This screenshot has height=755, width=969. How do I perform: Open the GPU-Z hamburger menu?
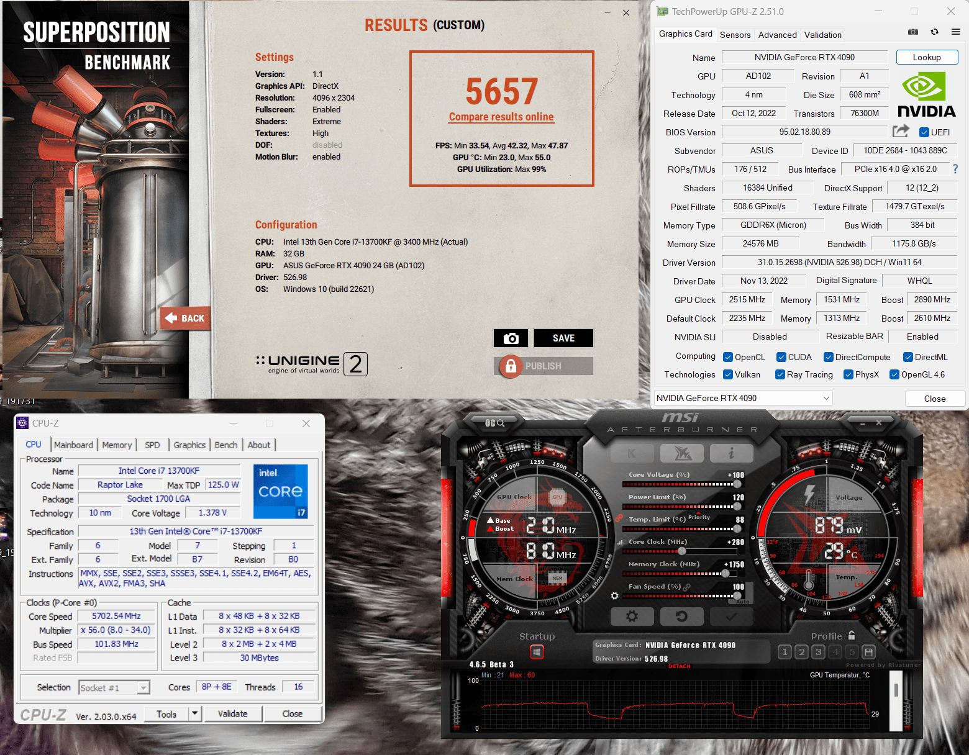[x=955, y=32]
